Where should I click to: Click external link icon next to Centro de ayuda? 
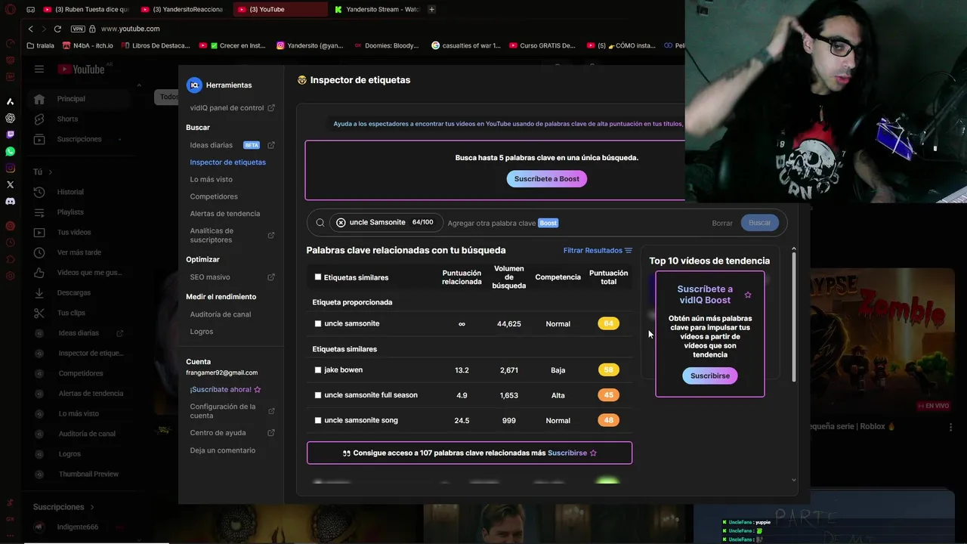pyautogui.click(x=271, y=433)
